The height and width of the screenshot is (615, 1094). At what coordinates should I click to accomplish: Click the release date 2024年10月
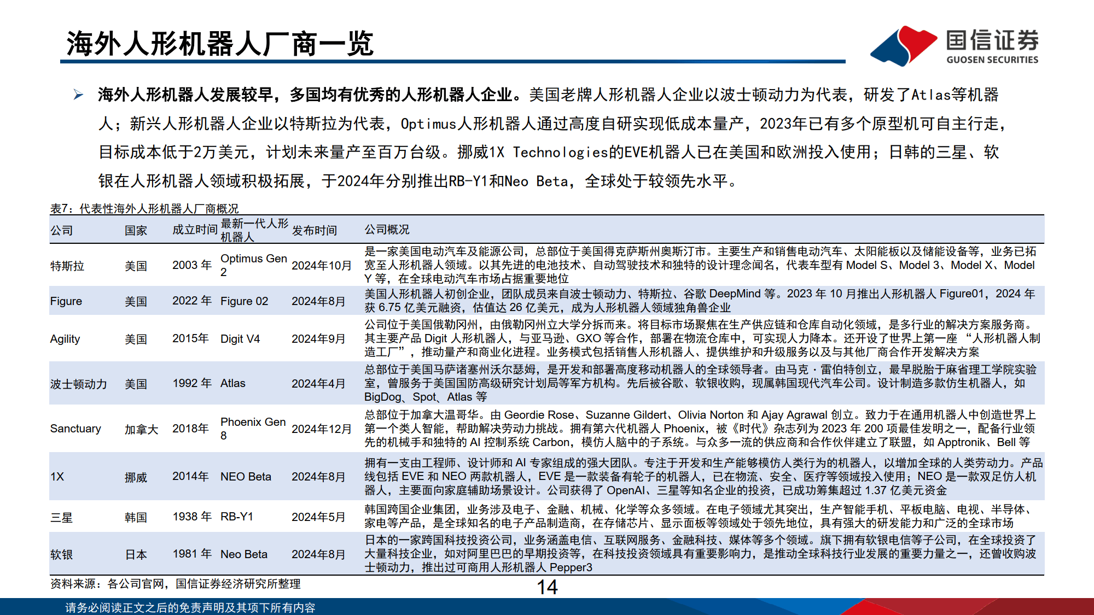[x=322, y=266]
